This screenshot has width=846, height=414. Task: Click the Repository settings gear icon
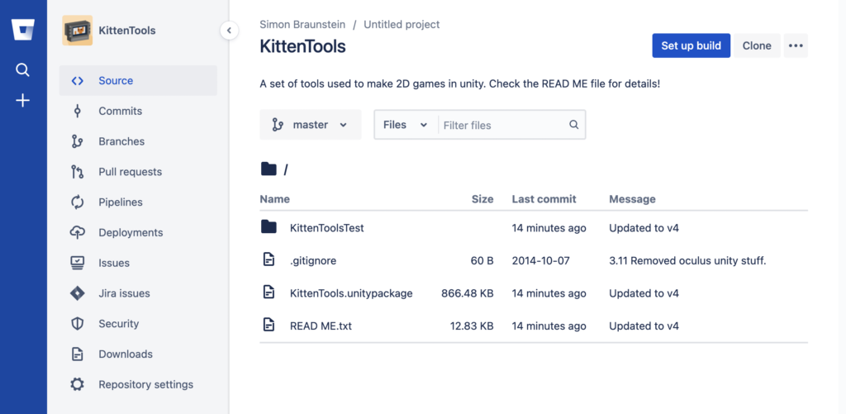tap(77, 385)
